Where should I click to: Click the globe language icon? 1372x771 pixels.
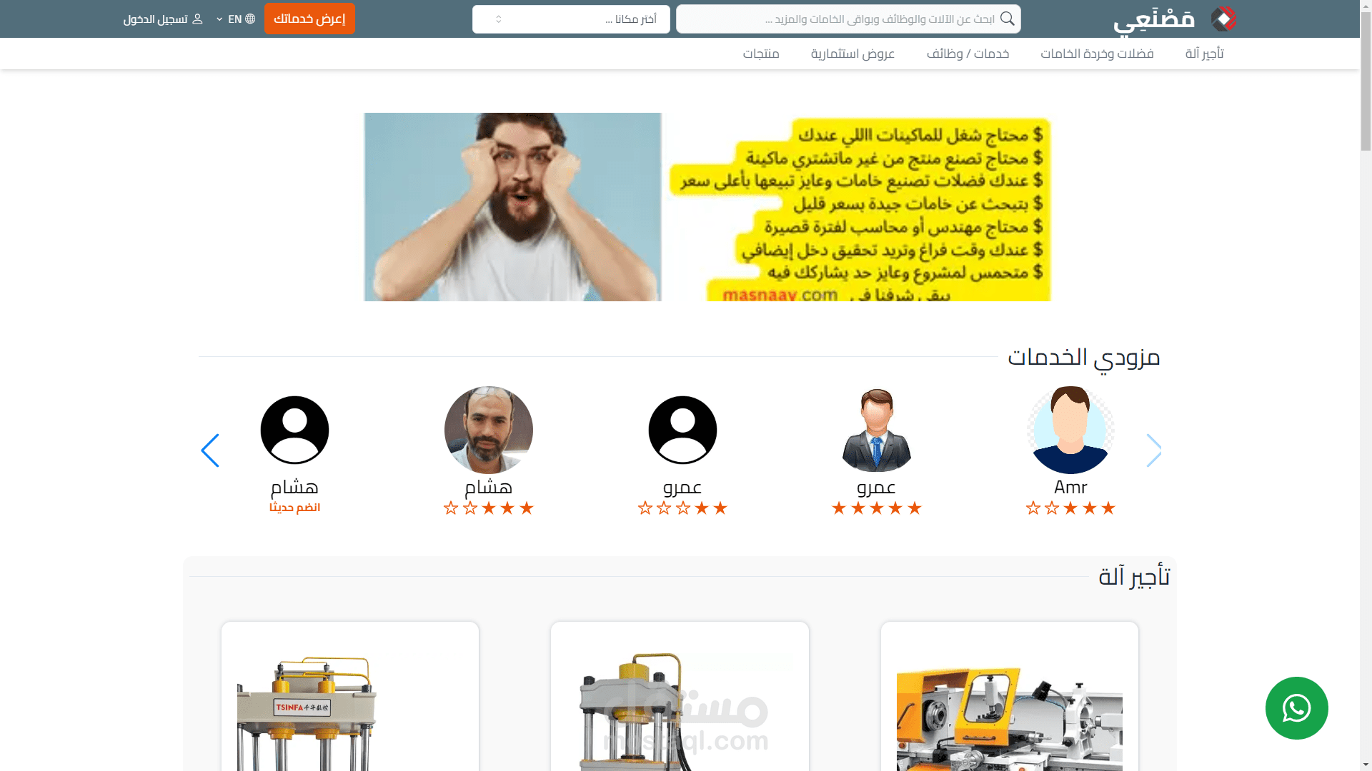[x=250, y=19]
